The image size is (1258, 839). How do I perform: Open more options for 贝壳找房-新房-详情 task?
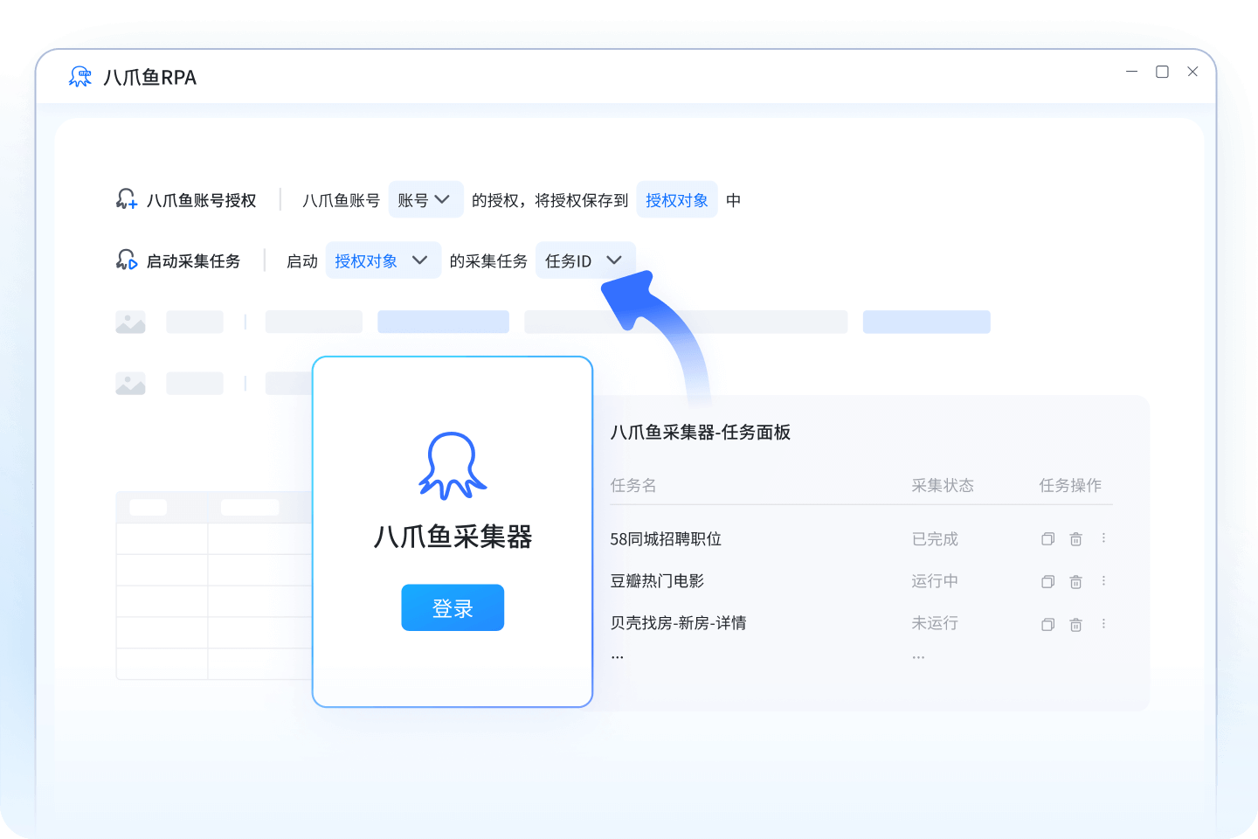[x=1103, y=623]
